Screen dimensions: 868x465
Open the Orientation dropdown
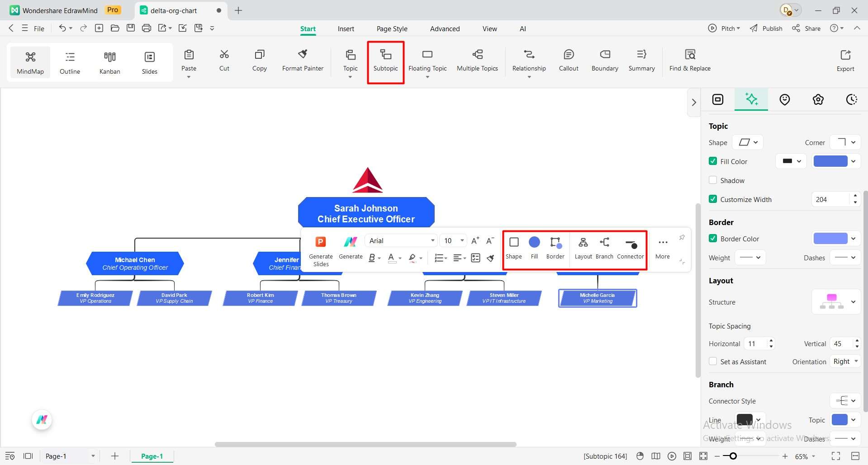pos(845,362)
